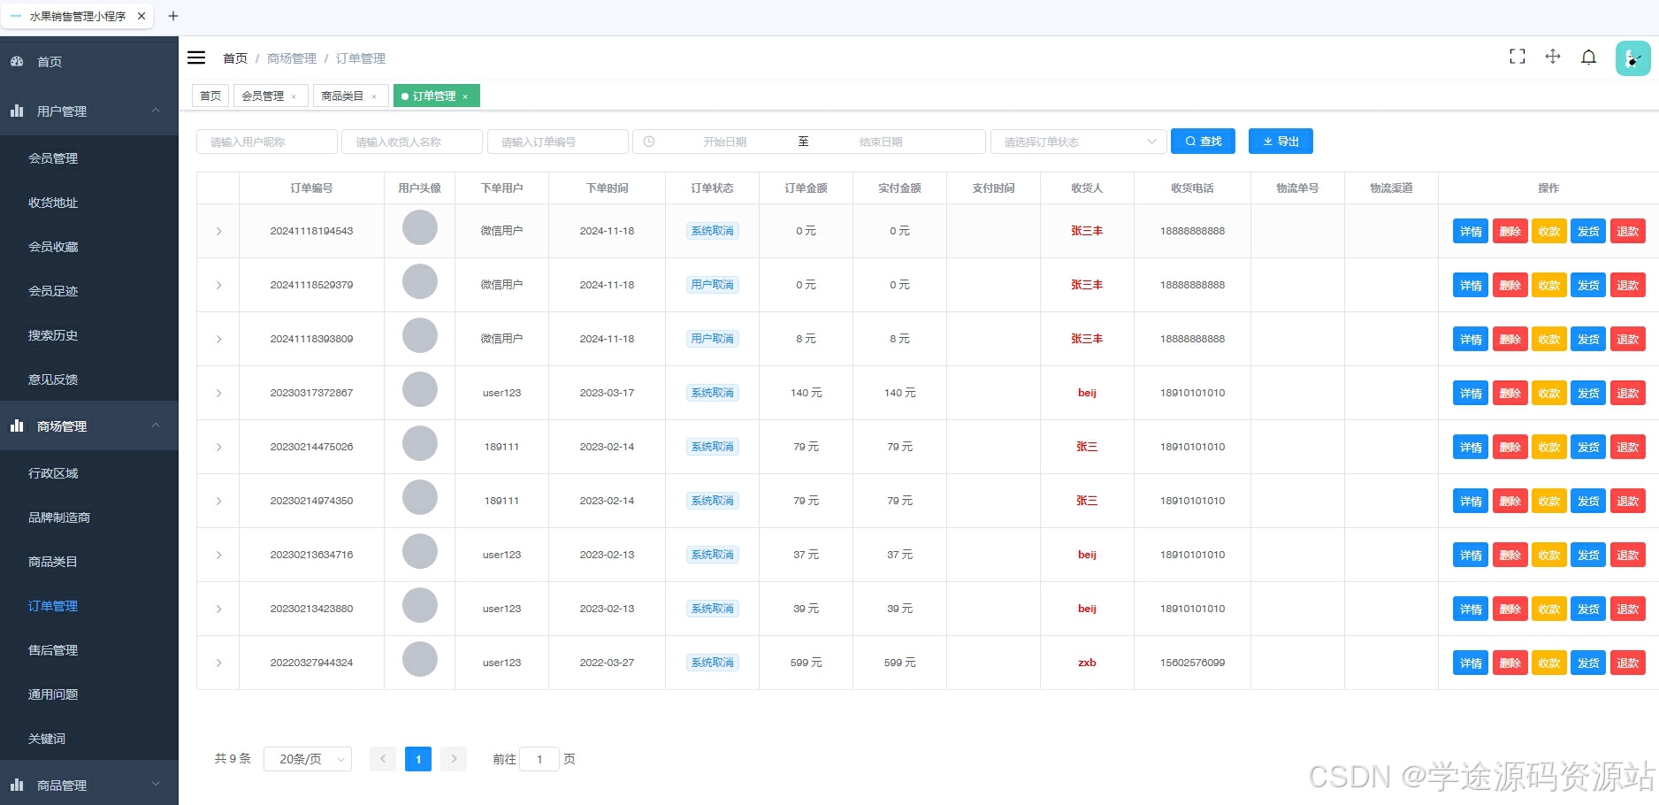The width and height of the screenshot is (1659, 805).
Task: Click the 结束日期 end date field
Action: pyautogui.click(x=881, y=142)
